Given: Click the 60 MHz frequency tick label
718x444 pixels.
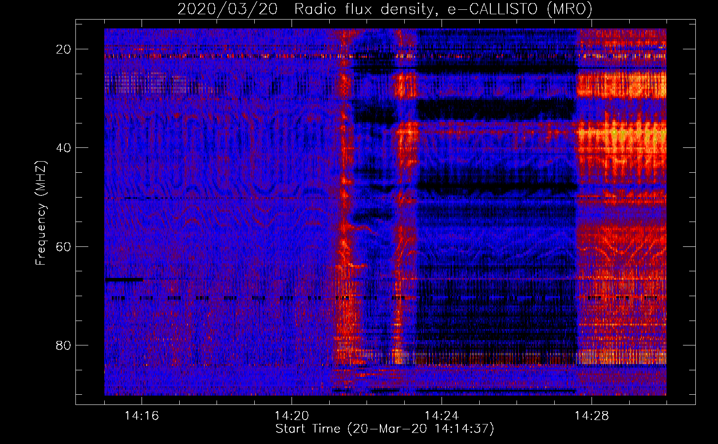Looking at the screenshot, I should pyautogui.click(x=64, y=246).
